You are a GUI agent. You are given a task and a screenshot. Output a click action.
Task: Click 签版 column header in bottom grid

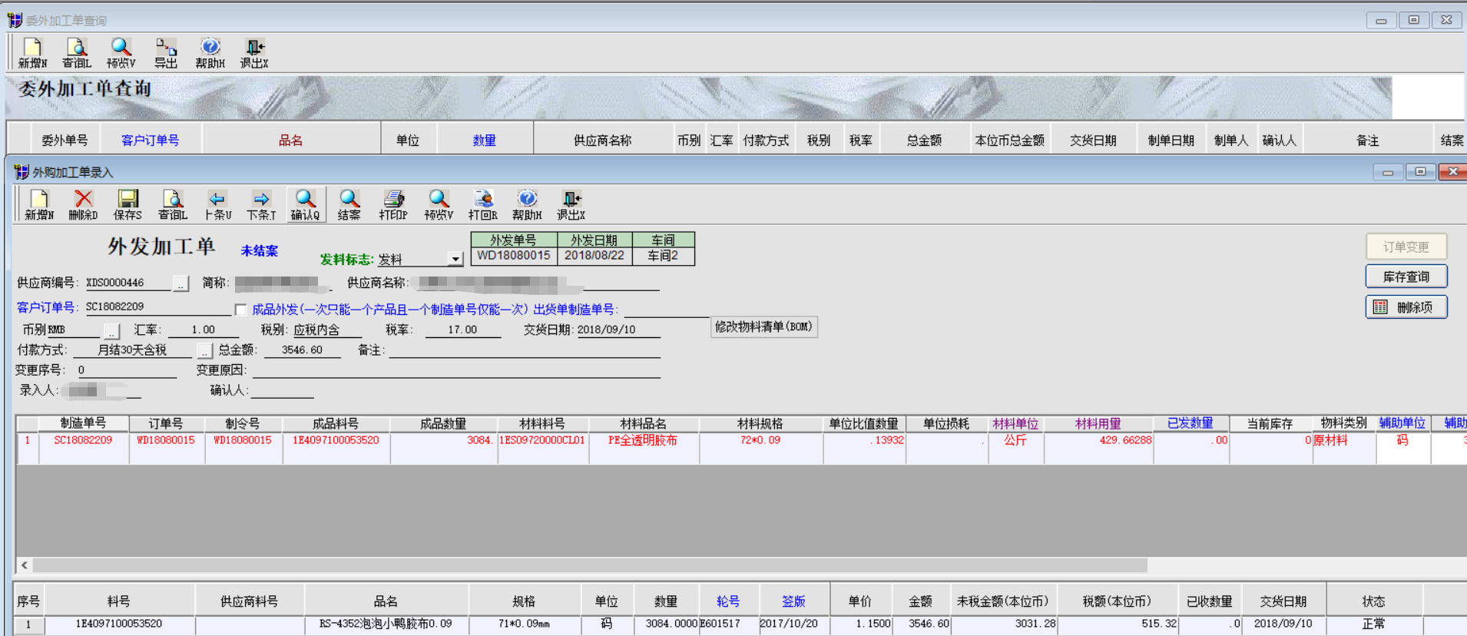(794, 601)
